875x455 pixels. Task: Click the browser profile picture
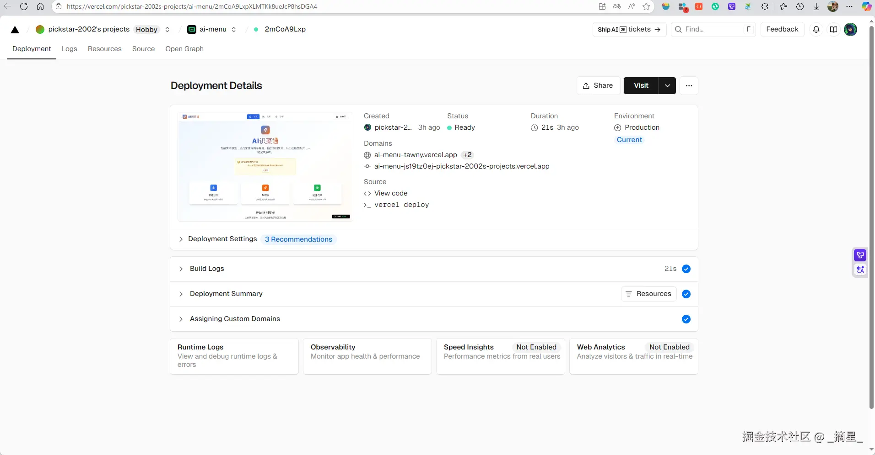click(x=833, y=6)
